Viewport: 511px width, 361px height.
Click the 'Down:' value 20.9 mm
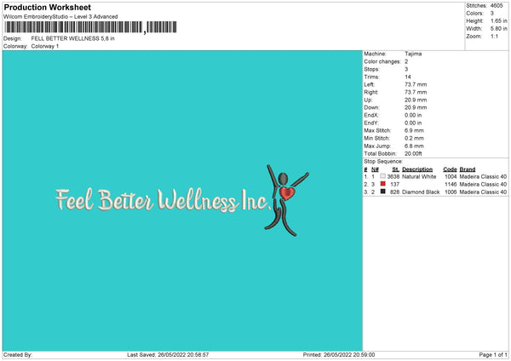pyautogui.click(x=416, y=107)
